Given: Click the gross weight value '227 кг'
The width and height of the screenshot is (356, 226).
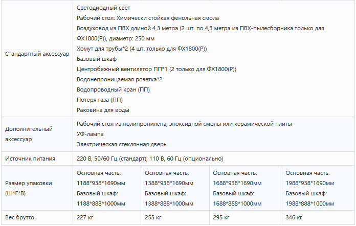Looking at the screenshot, I should pyautogui.click(x=85, y=217).
